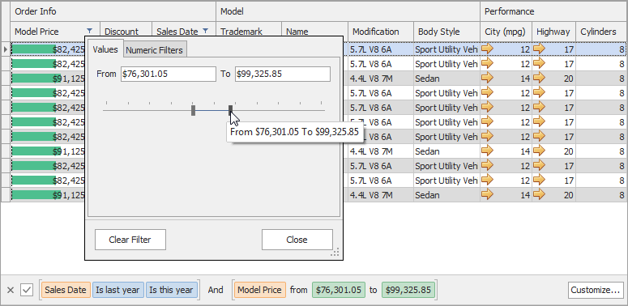Image resolution: width=628 pixels, height=306 pixels.
Task: Sort by the City (mpg) column header
Action: 506,32
